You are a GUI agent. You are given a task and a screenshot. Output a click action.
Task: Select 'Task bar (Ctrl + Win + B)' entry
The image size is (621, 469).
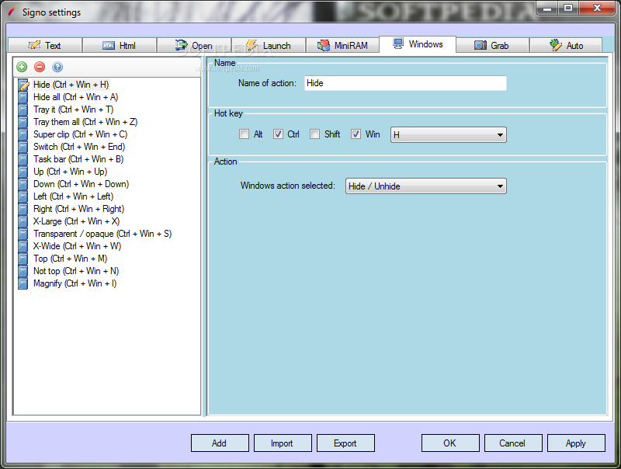click(x=78, y=159)
